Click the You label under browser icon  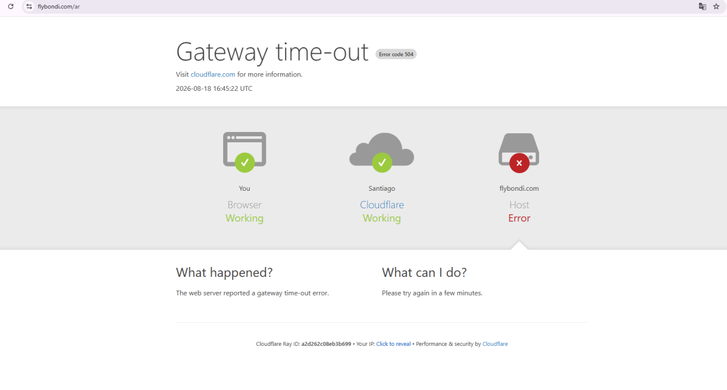coord(244,188)
